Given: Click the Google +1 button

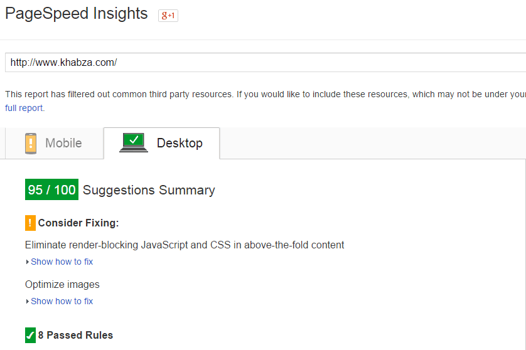Looking at the screenshot, I should [168, 16].
